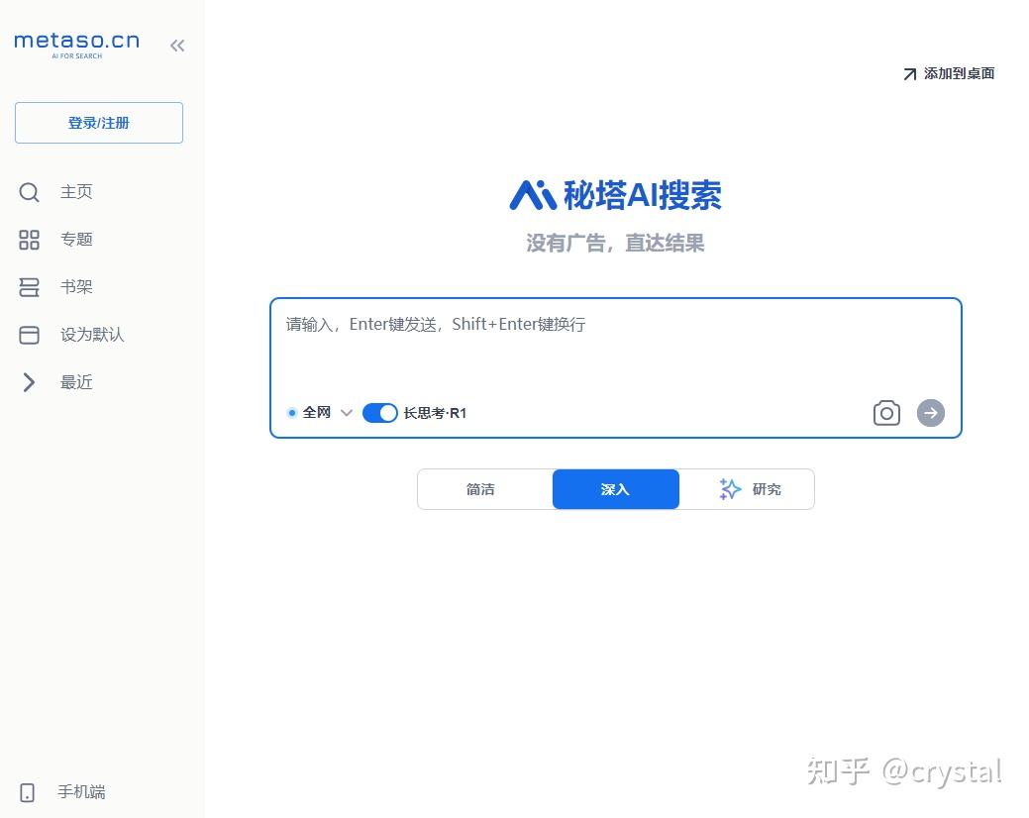This screenshot has height=818, width=1029.
Task: Open the 专题 grid icon
Action: 29,240
